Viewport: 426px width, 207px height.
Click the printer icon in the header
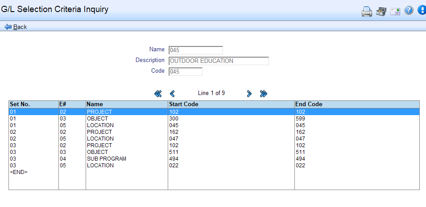367,12
